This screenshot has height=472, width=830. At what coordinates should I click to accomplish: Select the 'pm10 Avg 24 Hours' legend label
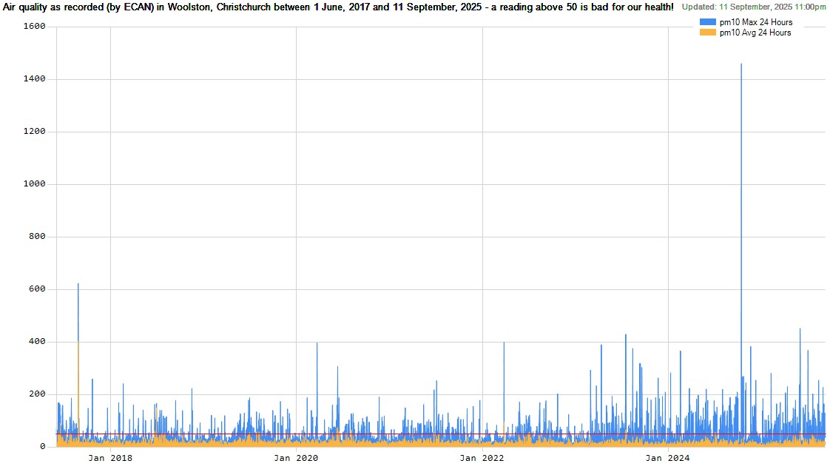(755, 33)
